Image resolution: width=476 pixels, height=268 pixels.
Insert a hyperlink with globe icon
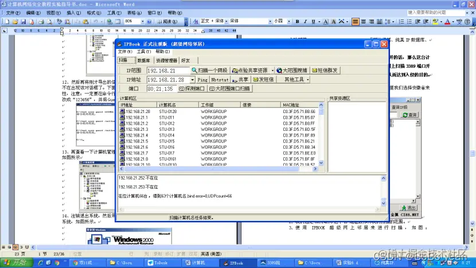pos(110,22)
